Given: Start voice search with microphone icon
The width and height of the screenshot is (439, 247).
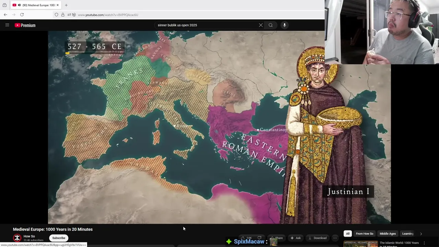Looking at the screenshot, I should click(x=285, y=25).
